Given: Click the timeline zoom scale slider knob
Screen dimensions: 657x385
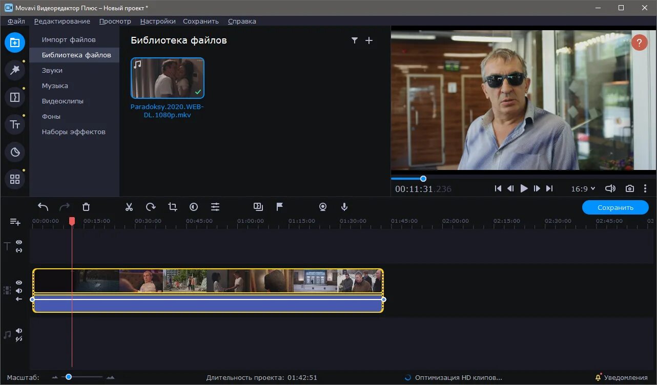Looking at the screenshot, I should [x=68, y=377].
